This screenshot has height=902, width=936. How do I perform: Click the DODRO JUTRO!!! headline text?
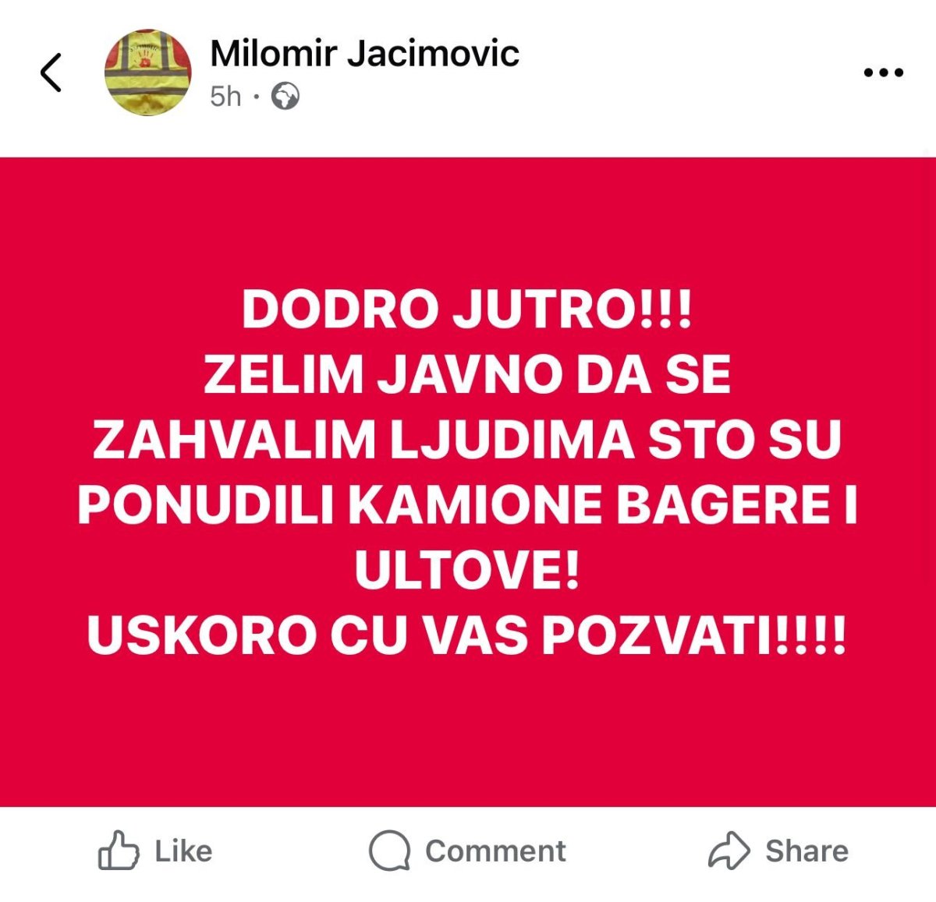coord(467,310)
